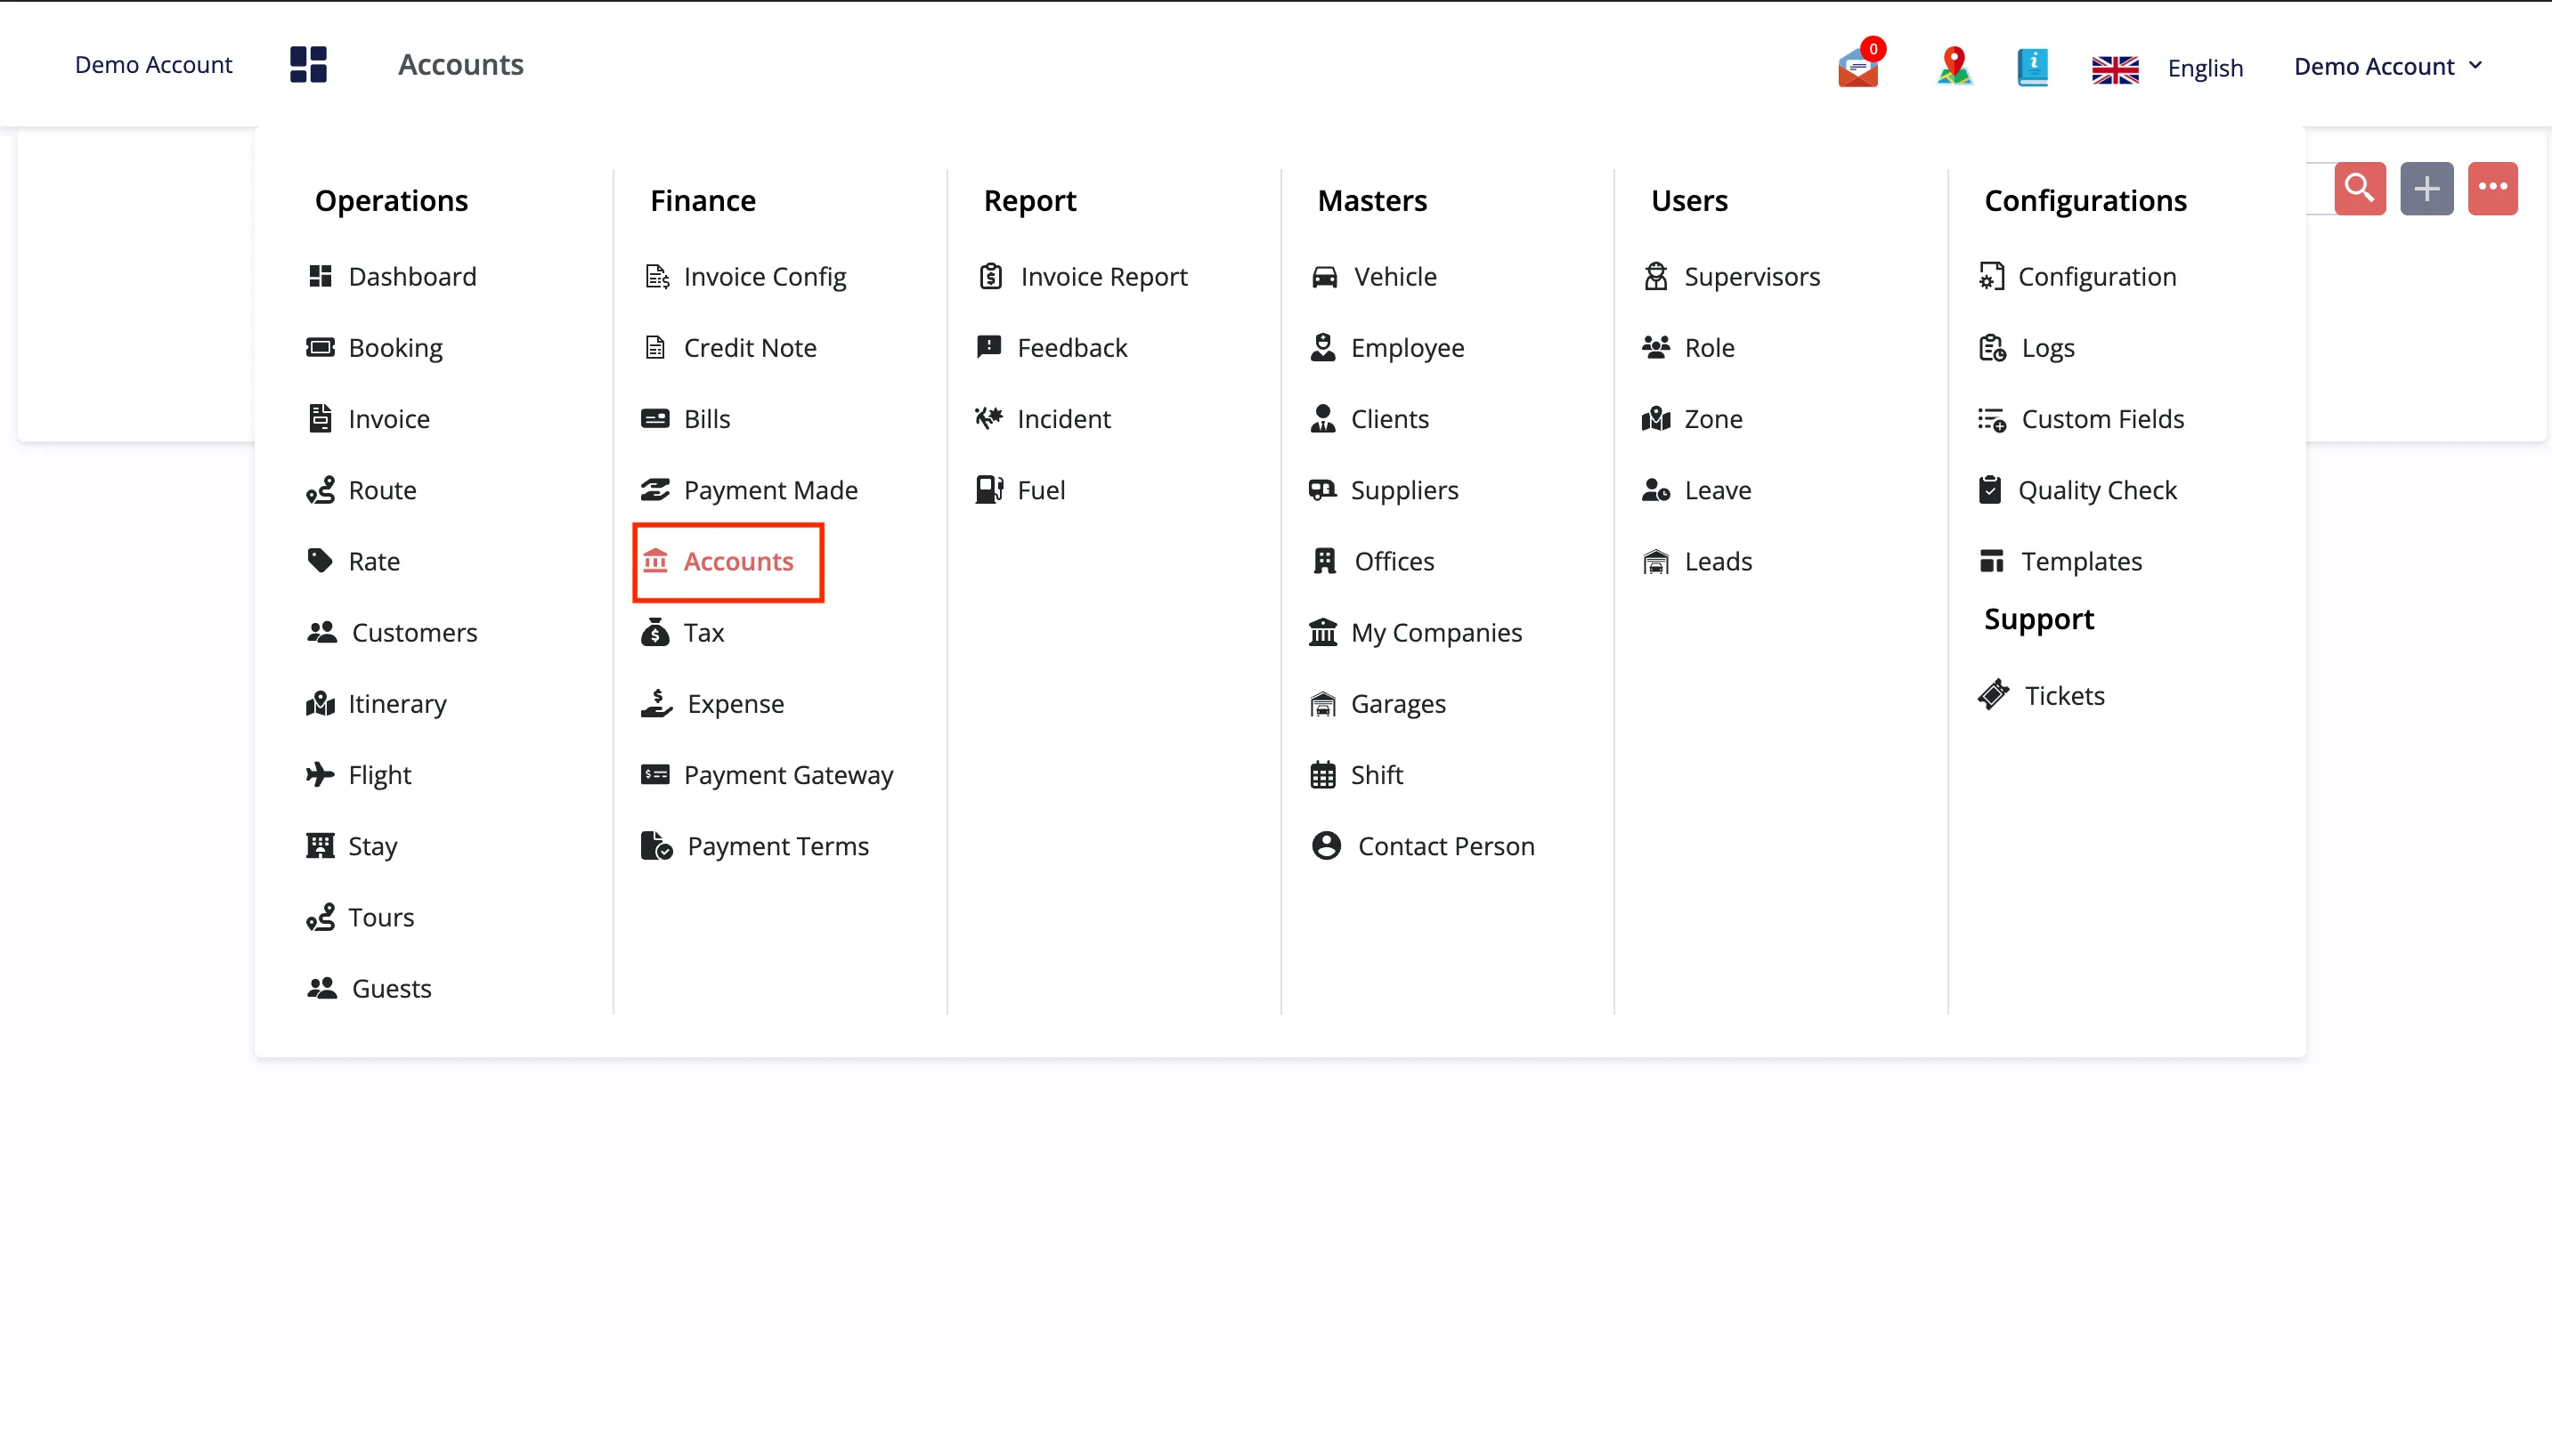Open Logs under Configurations
The width and height of the screenshot is (2552, 1456).
coord(2026,347)
